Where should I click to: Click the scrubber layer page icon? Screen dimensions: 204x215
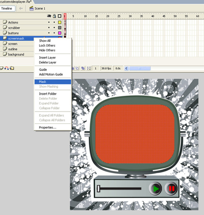click(x=5, y=28)
